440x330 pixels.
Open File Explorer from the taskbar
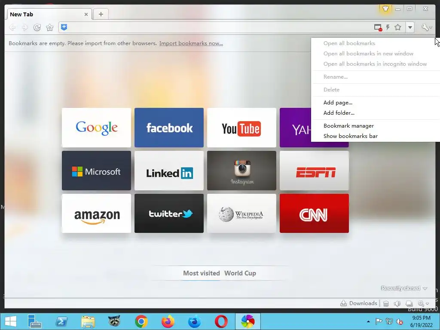[x=88, y=321]
